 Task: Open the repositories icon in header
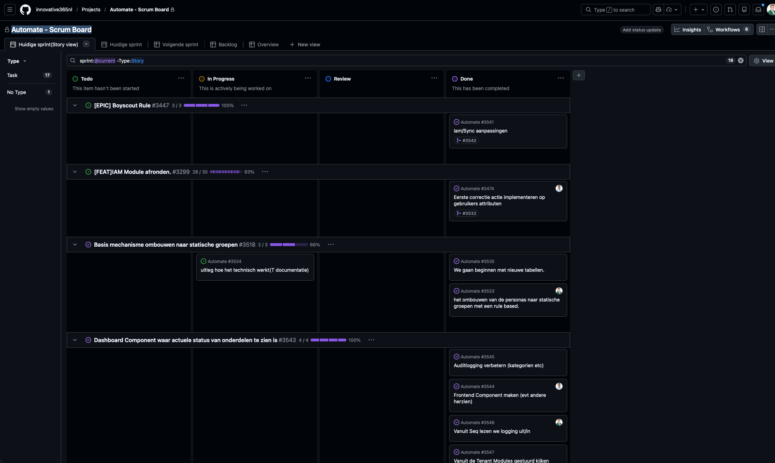(744, 10)
